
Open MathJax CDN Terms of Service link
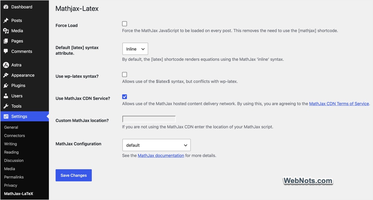pos(339,104)
